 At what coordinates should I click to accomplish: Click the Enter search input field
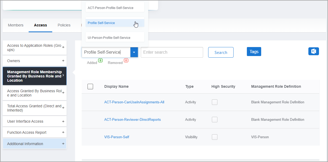click(x=172, y=52)
